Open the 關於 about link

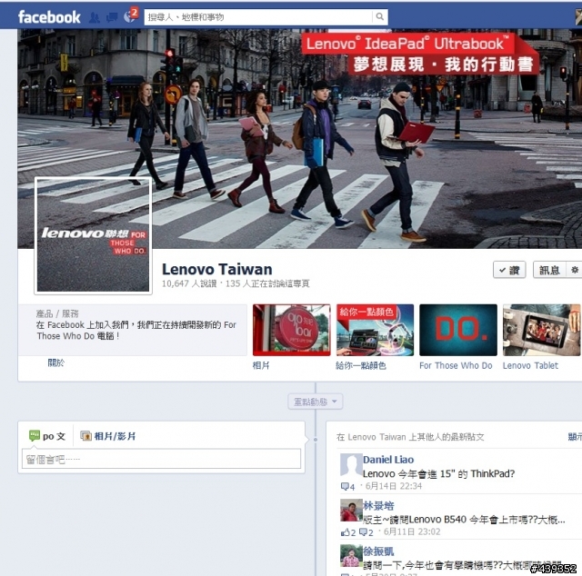[x=56, y=362]
